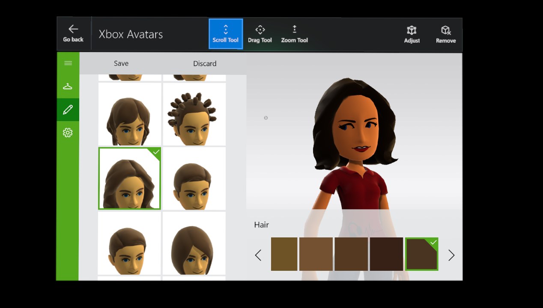Click the Xbox Avatars title
Image resolution: width=543 pixels, height=308 pixels.
click(x=131, y=34)
